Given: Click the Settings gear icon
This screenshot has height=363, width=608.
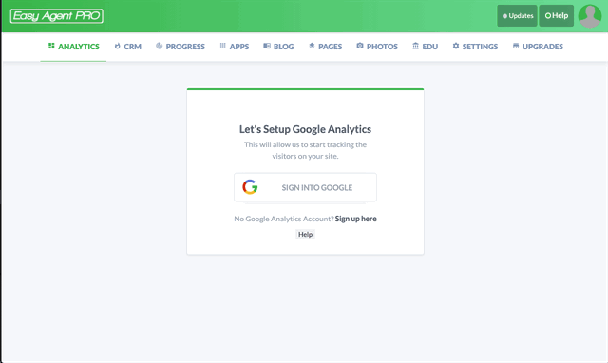Looking at the screenshot, I should (x=456, y=46).
